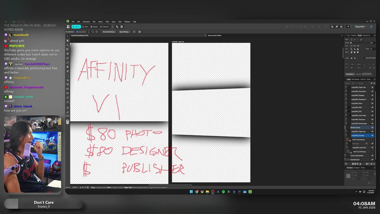Open the layer cog settings icon

[371, 83]
